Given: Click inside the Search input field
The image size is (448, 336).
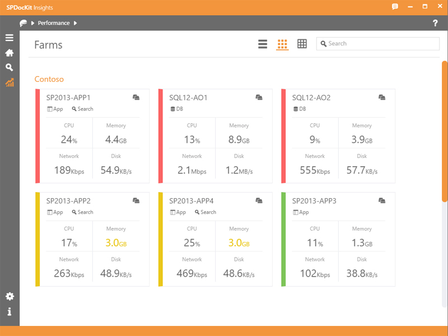Looking at the screenshot, I should pos(377,44).
